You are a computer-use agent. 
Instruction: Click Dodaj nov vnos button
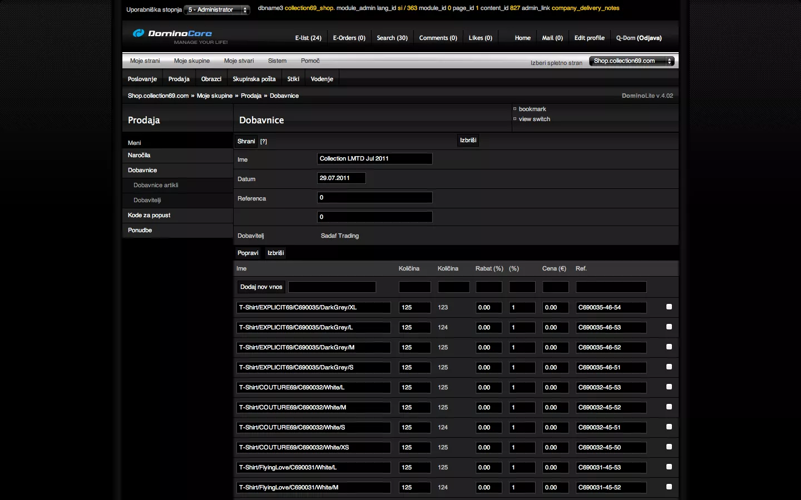[261, 287]
